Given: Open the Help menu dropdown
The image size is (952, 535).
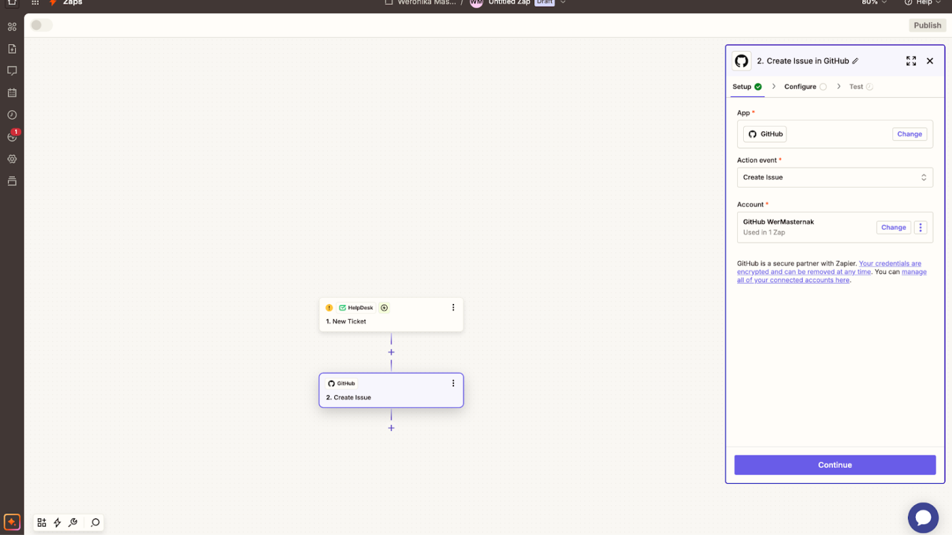Looking at the screenshot, I should 923,3.
